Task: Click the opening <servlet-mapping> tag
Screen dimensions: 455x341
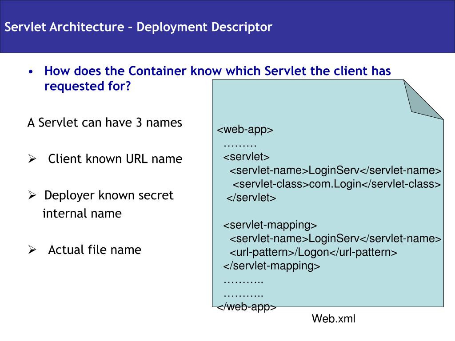Action: [x=270, y=225]
